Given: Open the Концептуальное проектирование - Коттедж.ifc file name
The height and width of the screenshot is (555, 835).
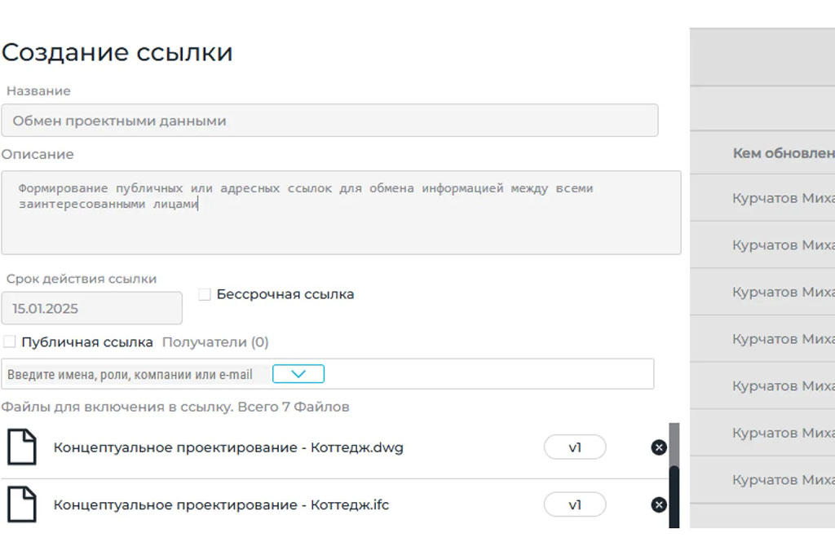Looking at the screenshot, I should pyautogui.click(x=221, y=505).
